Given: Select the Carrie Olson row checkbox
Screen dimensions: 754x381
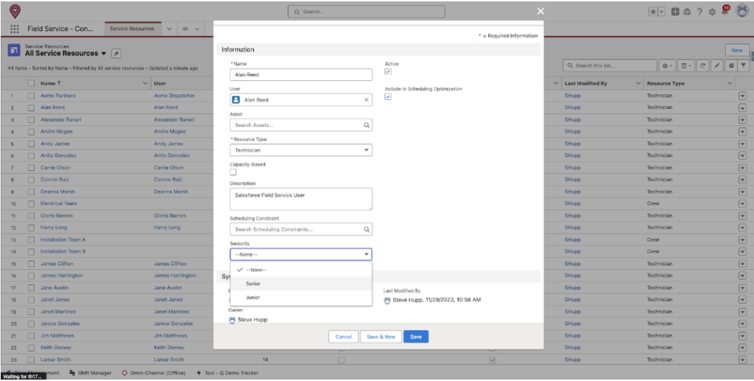Looking at the screenshot, I should pos(31,167).
